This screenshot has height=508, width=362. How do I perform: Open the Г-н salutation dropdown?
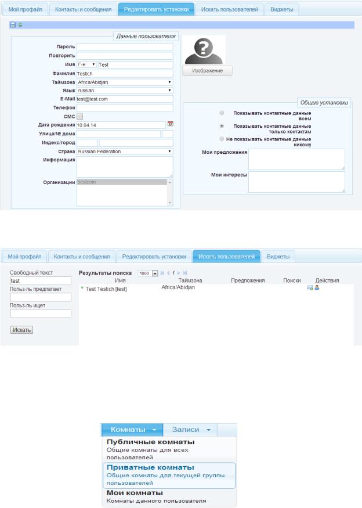(86, 64)
